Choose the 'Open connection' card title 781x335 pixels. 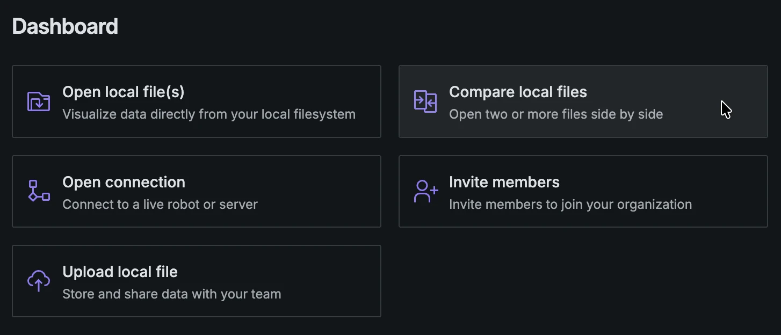tap(124, 182)
